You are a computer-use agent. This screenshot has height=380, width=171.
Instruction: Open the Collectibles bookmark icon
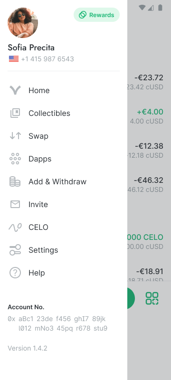tap(15, 113)
